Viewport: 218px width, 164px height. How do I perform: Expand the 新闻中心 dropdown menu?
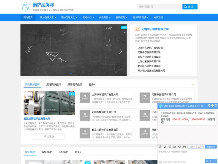[x=88, y=17]
